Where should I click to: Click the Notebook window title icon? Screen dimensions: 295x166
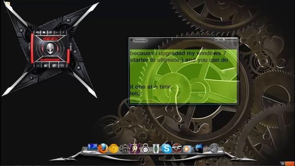pyautogui.click(x=131, y=40)
